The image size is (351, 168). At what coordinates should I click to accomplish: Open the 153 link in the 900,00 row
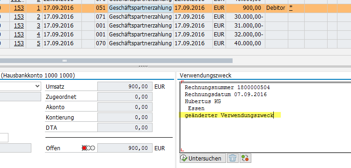(x=19, y=8)
